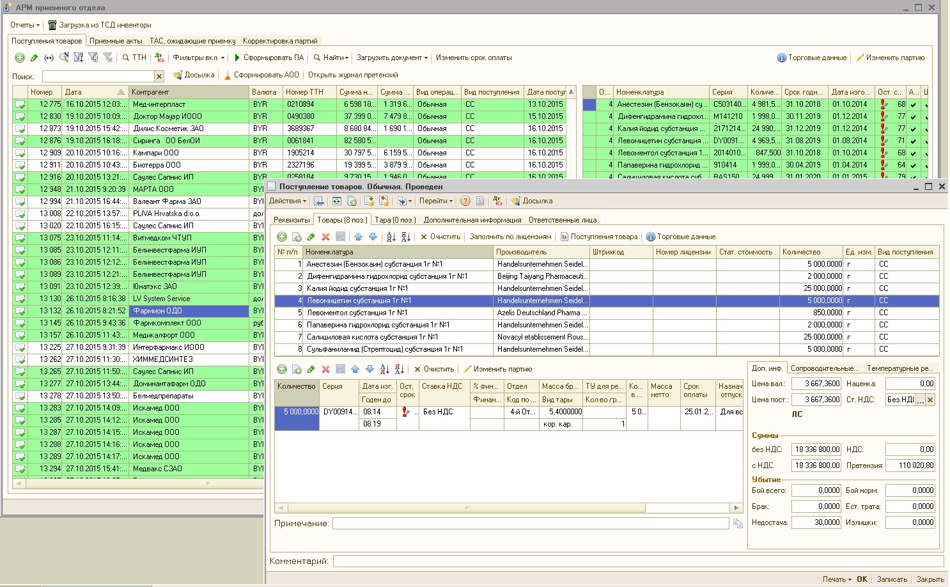This screenshot has width=950, height=587.
Task: Switch to the Приемные акты tab
Action: click(x=116, y=41)
